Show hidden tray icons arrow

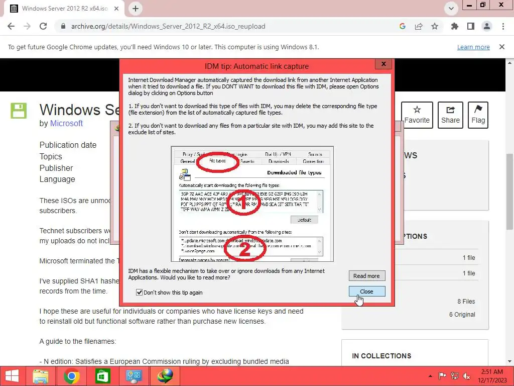pos(430,376)
